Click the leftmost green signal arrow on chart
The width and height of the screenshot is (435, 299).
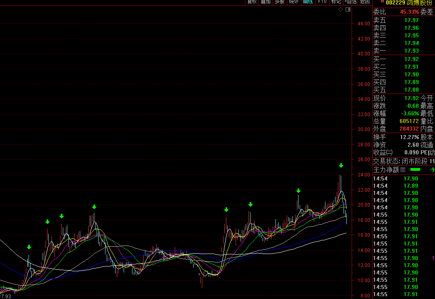coord(29,247)
